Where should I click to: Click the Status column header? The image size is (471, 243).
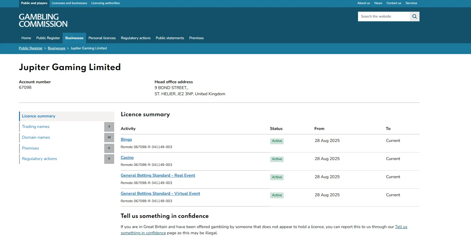coord(276,129)
